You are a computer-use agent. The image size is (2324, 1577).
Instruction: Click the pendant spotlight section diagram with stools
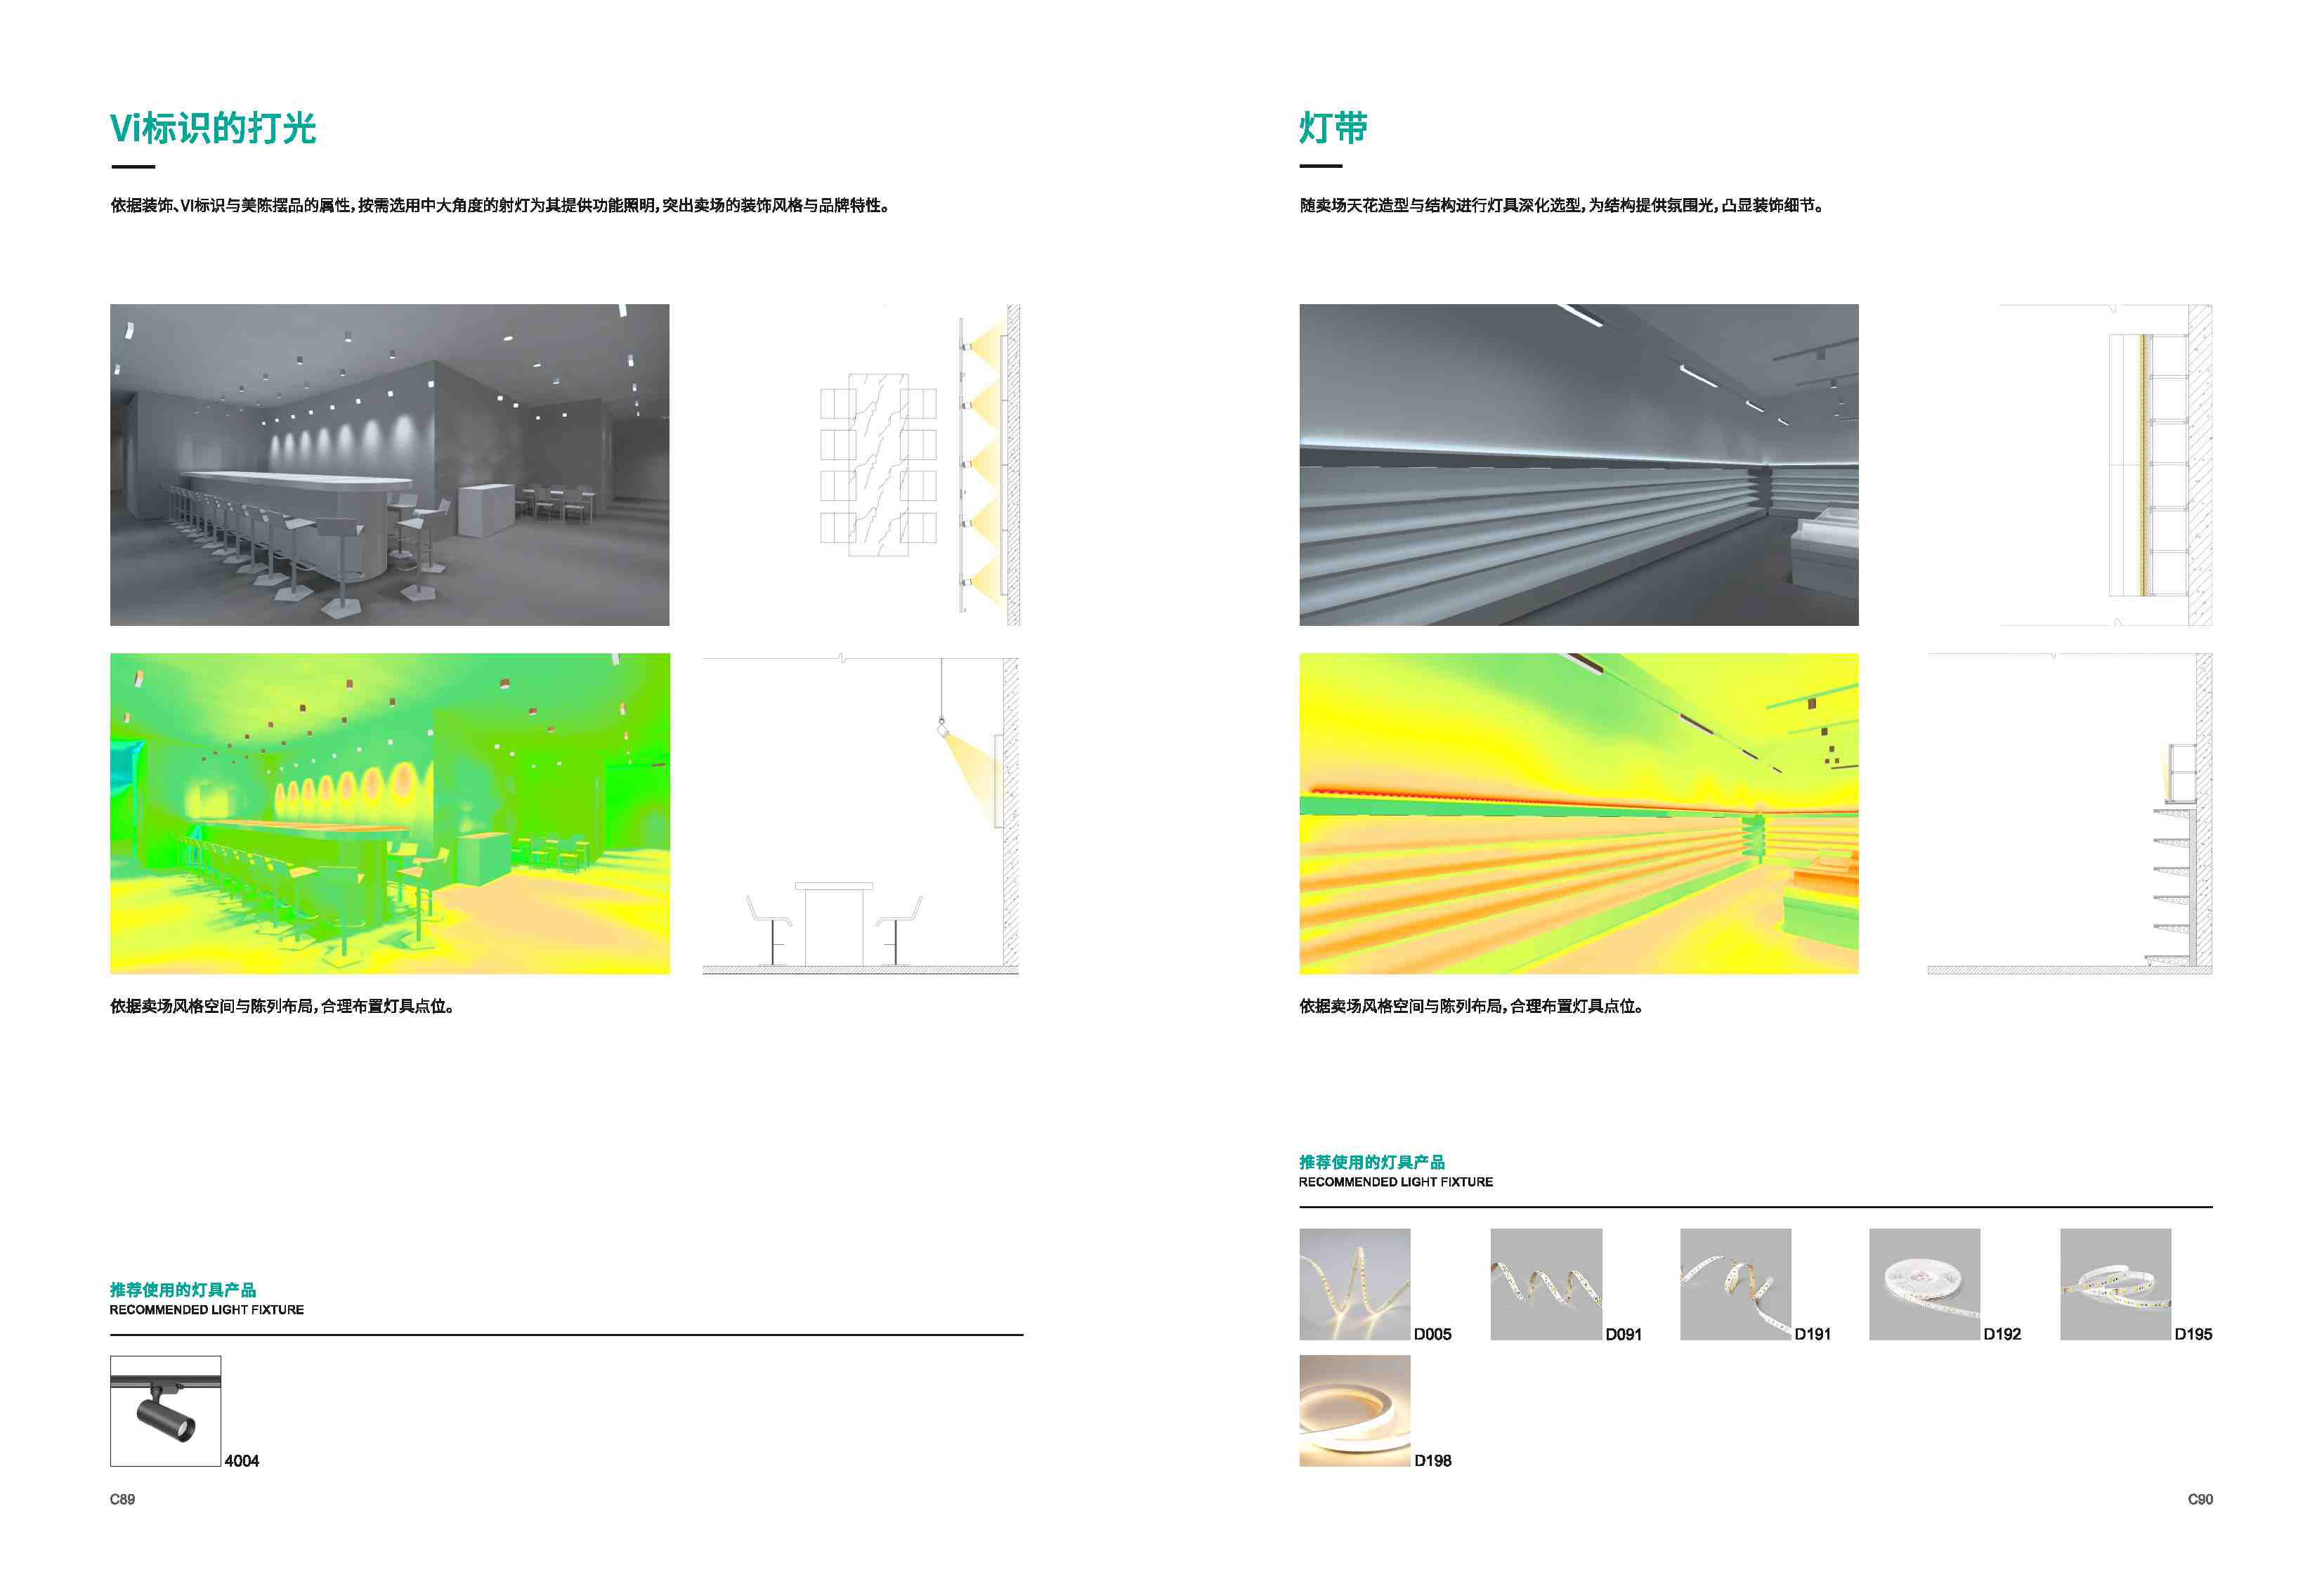861,814
